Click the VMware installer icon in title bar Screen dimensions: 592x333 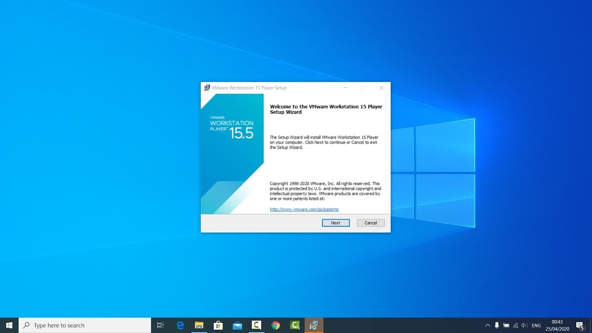pos(207,88)
